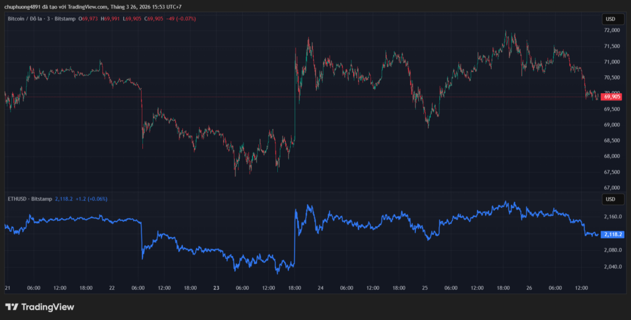Open the USD currency selector in ETHUSD pane
This screenshot has height=320, width=631.
point(611,199)
